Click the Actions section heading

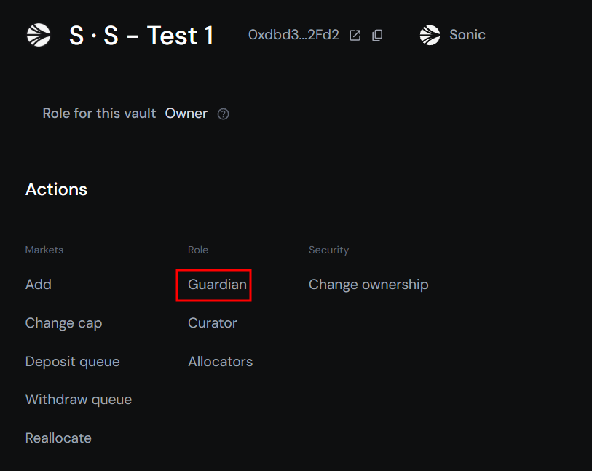[x=56, y=189]
